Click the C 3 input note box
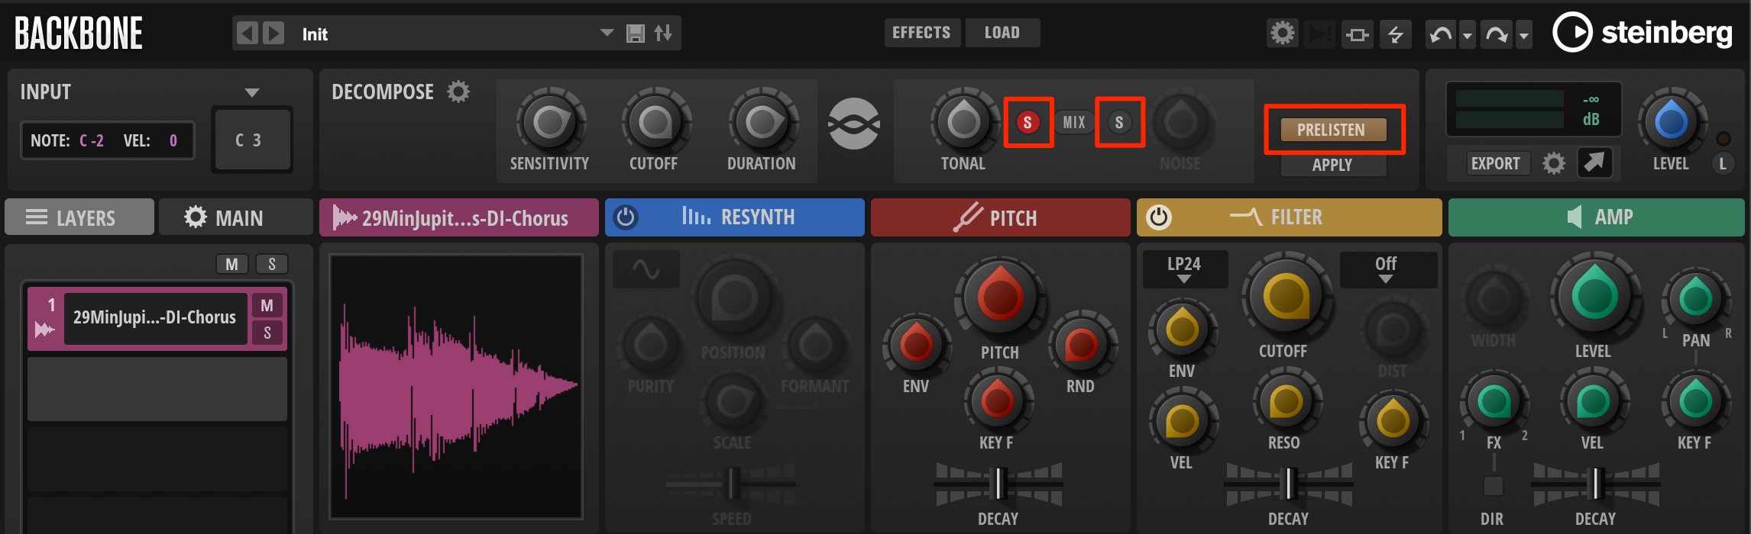1751x534 pixels. coord(252,140)
